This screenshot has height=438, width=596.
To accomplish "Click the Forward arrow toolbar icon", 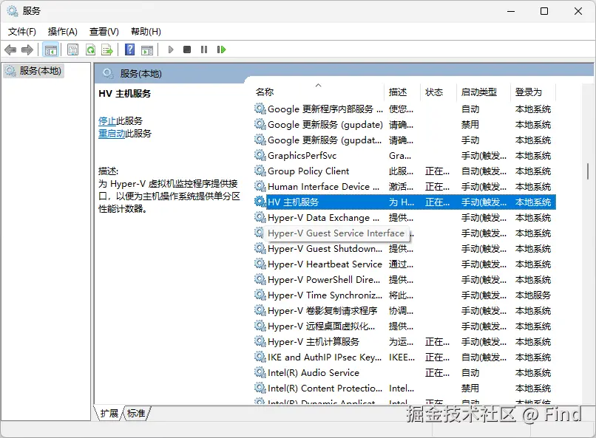I will (x=27, y=49).
